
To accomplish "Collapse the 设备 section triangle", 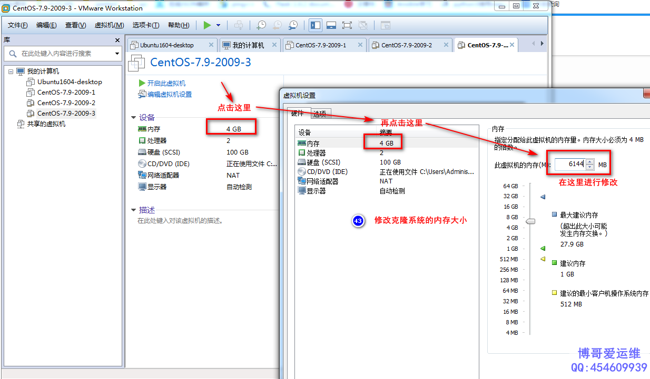I will 133,118.
